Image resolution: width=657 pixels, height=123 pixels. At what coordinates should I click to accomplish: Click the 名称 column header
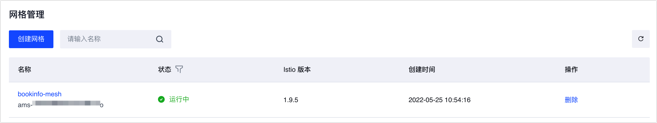(x=24, y=70)
